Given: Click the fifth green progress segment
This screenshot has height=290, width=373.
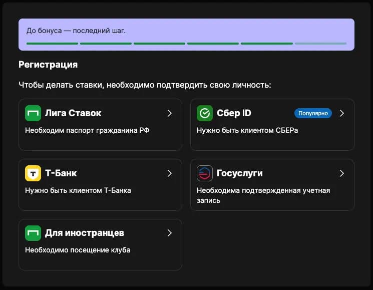Looking at the screenshot, I should [x=267, y=44].
